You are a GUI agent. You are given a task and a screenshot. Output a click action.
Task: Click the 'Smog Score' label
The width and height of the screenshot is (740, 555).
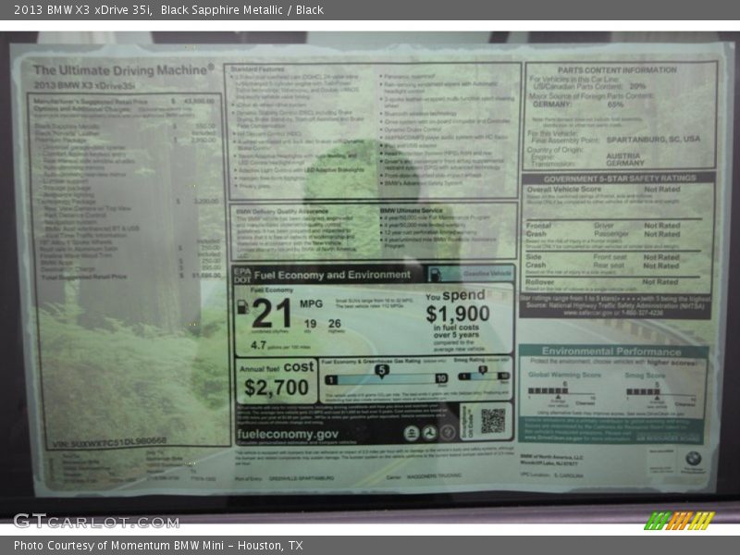tap(645, 376)
